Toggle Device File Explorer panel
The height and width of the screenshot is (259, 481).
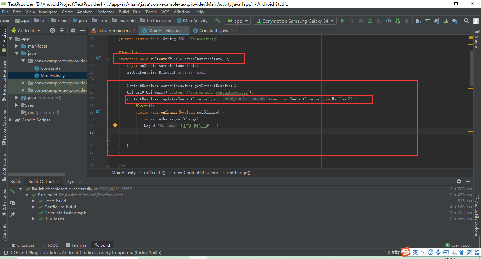477,215
